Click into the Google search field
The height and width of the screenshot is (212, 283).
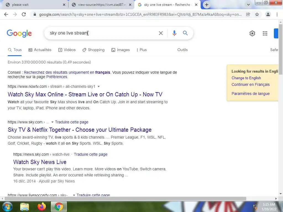click(103, 33)
